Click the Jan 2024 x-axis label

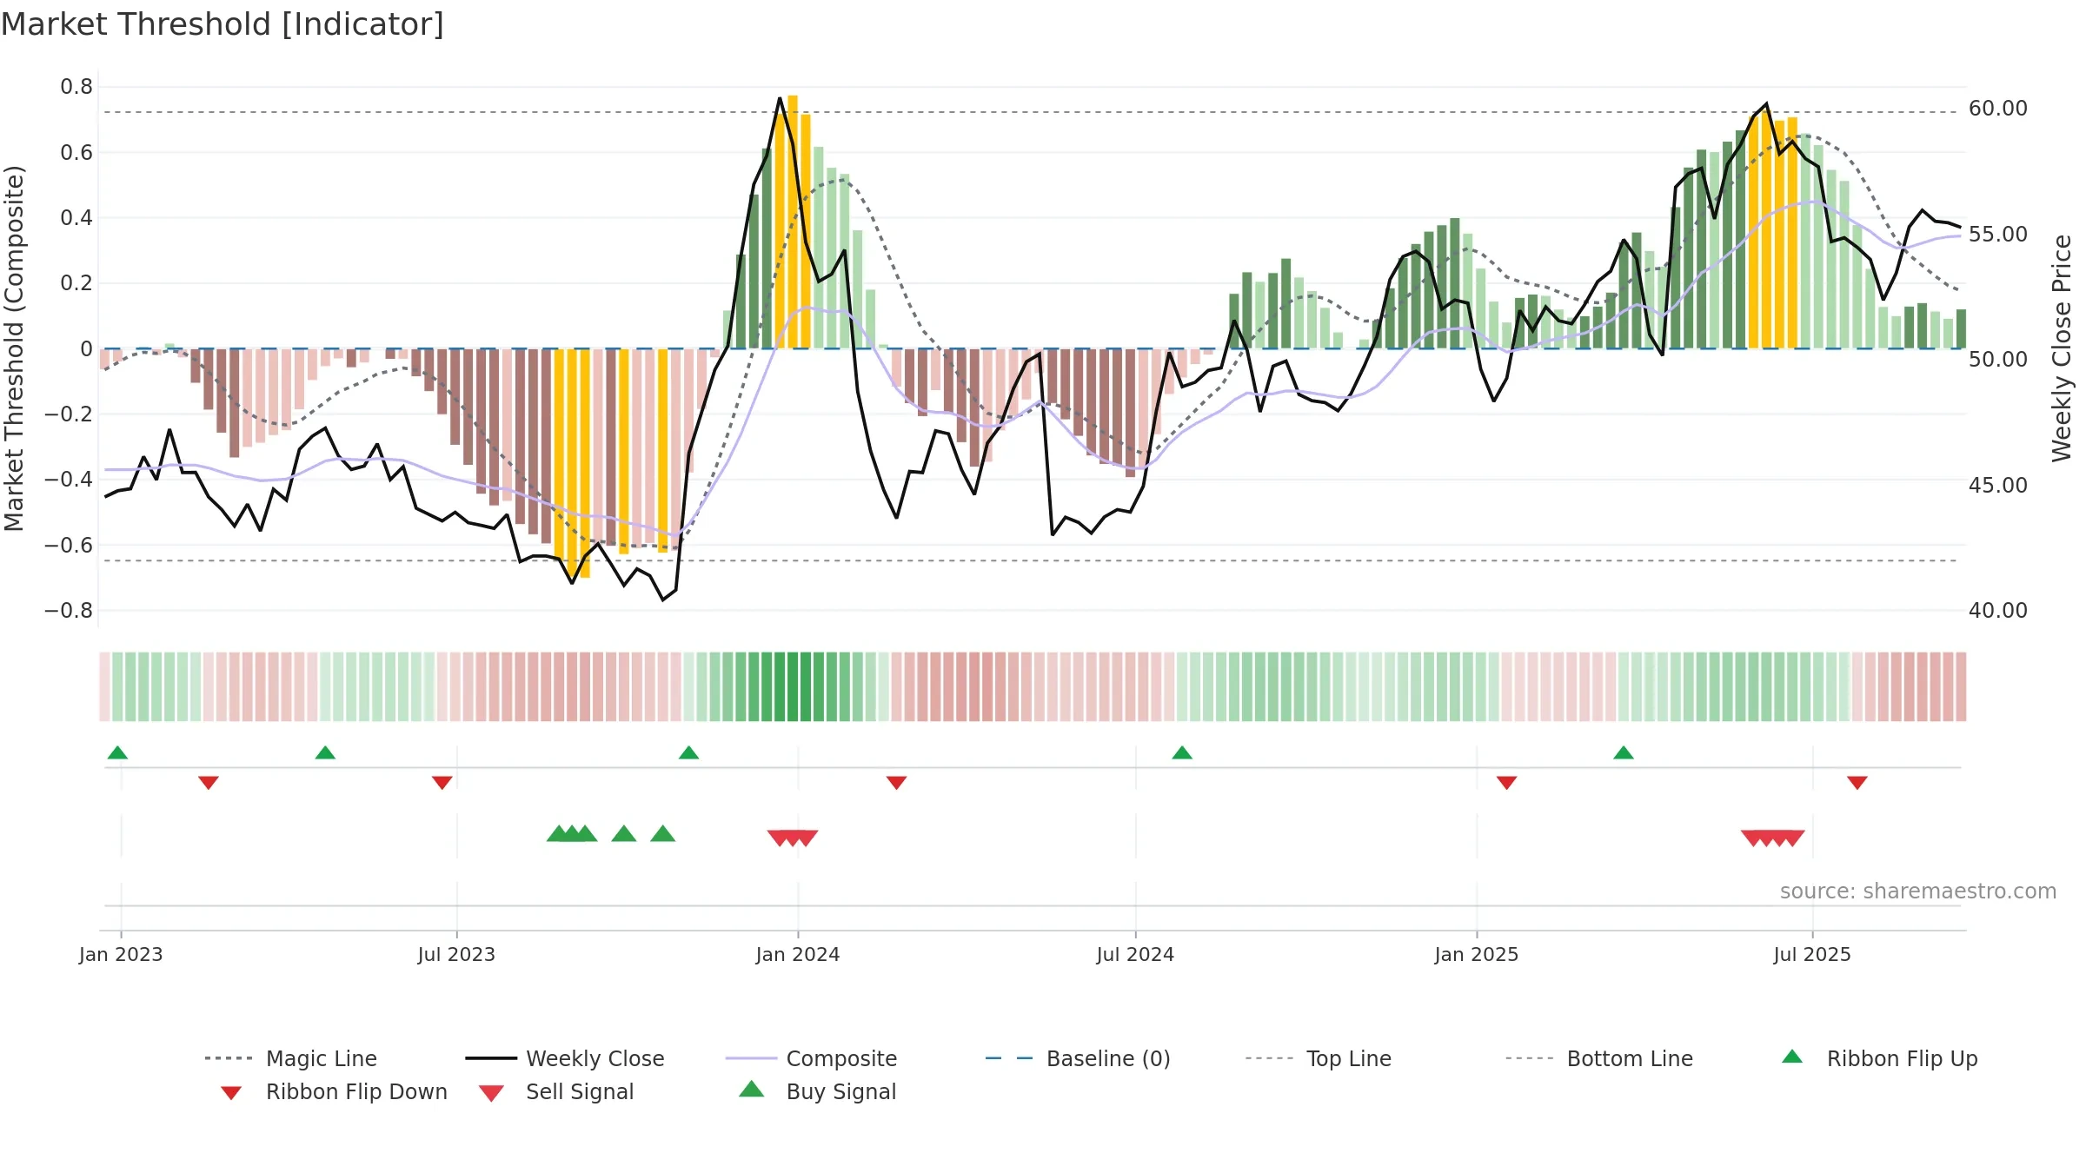click(x=798, y=955)
